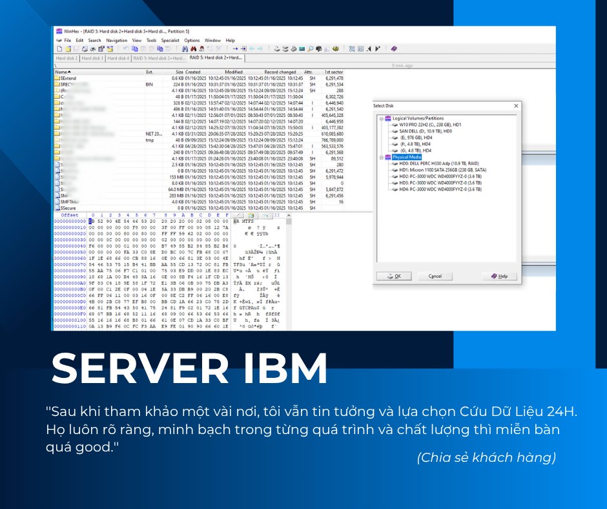The width and height of the screenshot is (607, 509).
Task: Switch to the Hard disk 3 tab
Action: coord(92,59)
